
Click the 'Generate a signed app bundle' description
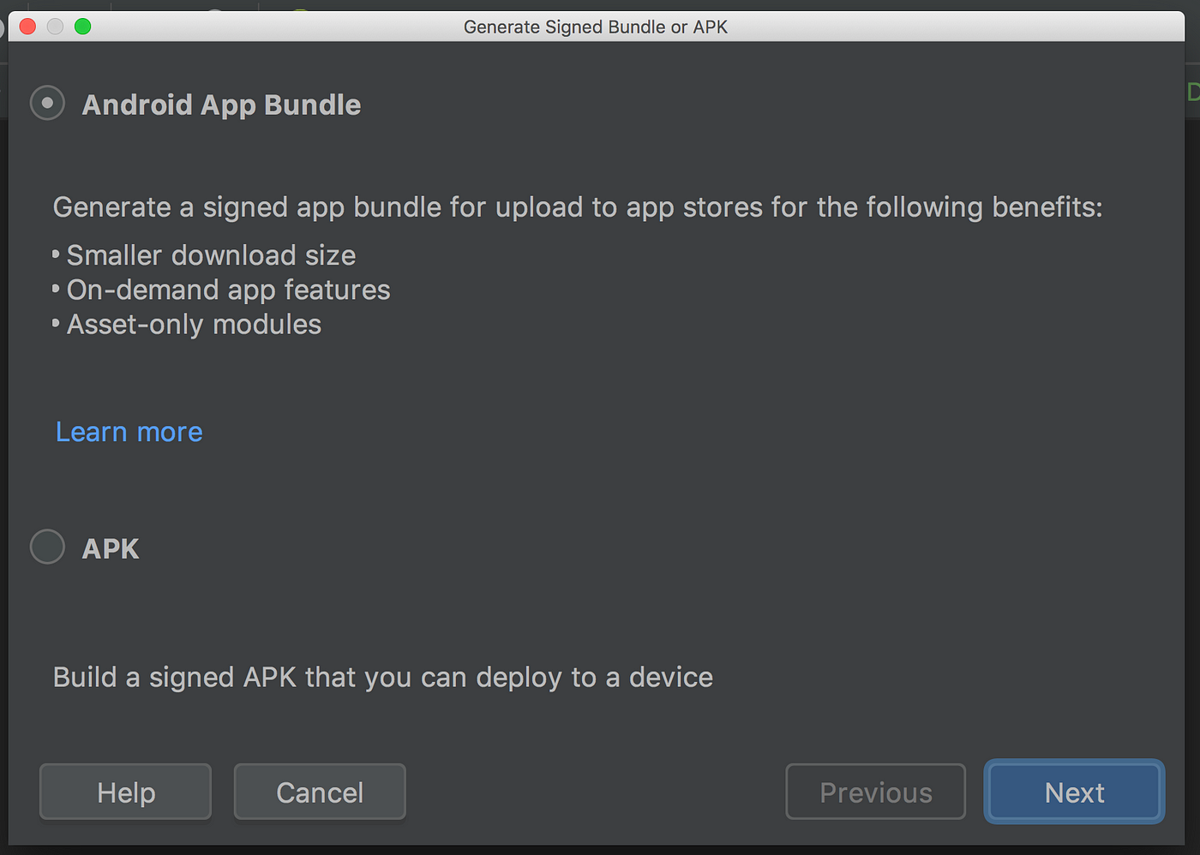pos(578,207)
